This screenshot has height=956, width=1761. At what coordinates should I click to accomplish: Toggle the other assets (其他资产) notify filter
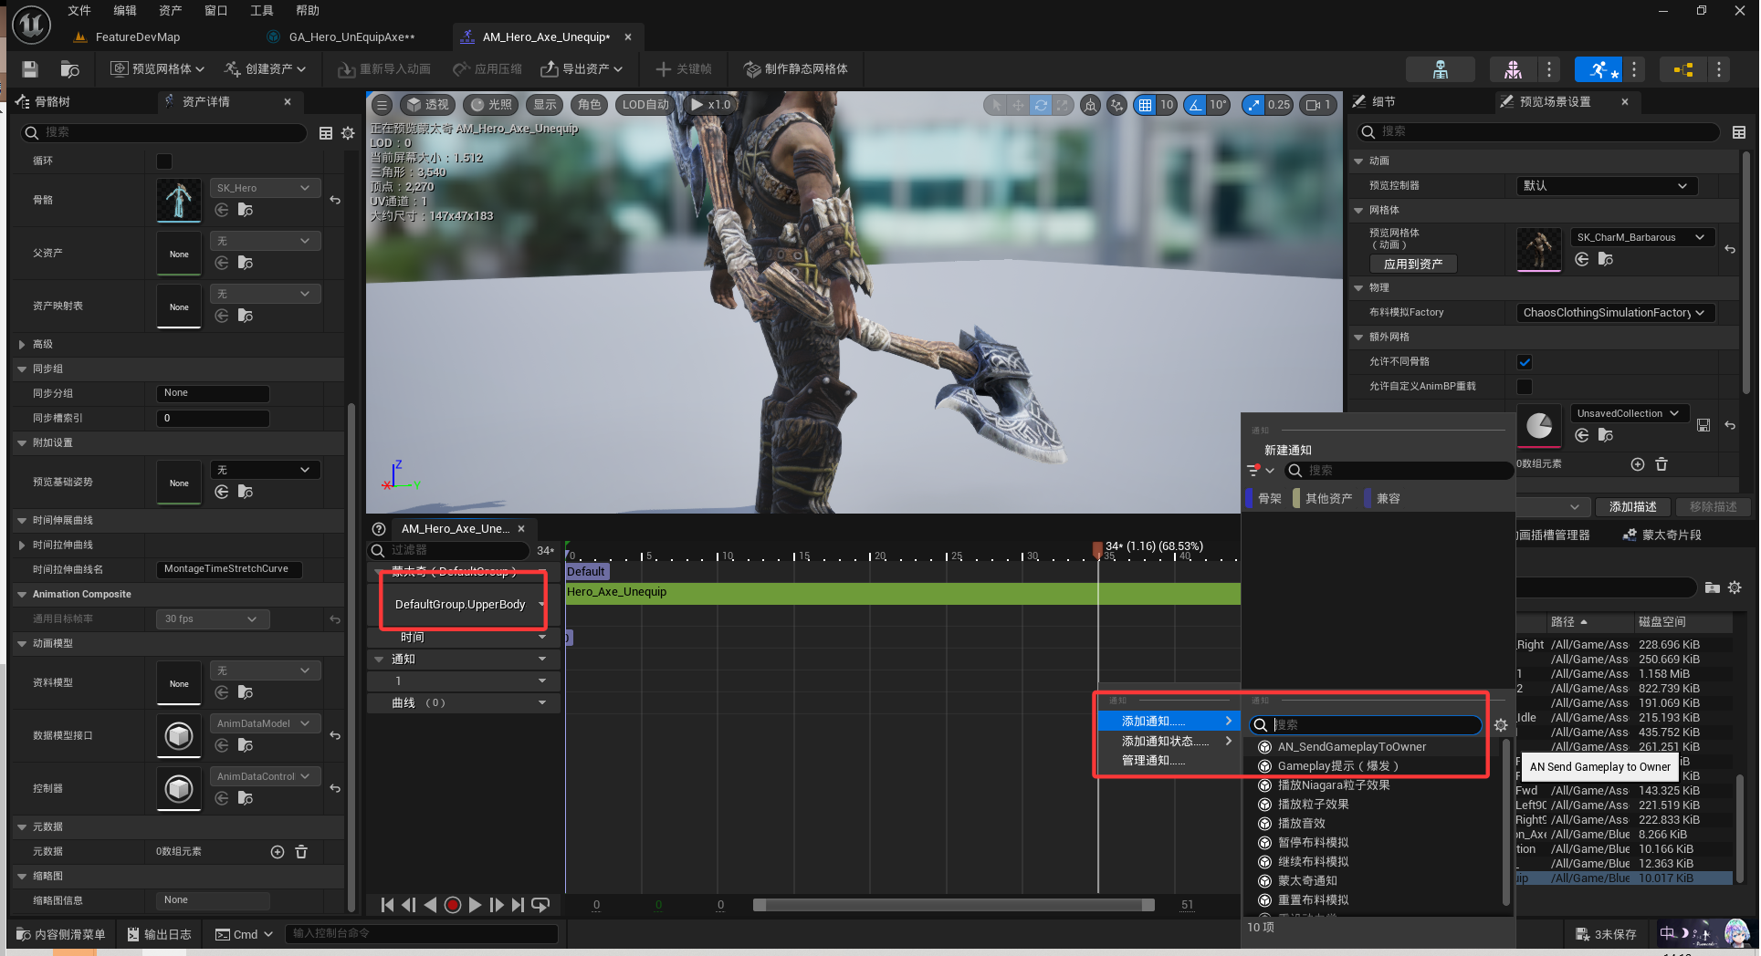pyautogui.click(x=1325, y=499)
